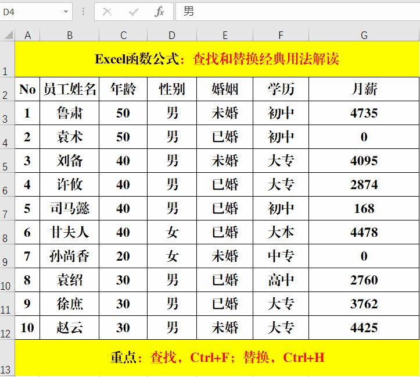Viewport: 420px width, 377px height.
Task: Select row 10 header
Action: point(7,280)
